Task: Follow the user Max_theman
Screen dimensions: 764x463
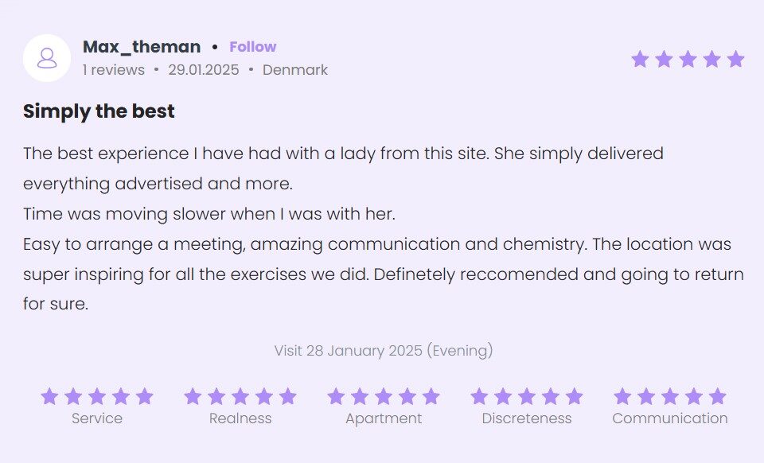Action: click(x=252, y=47)
